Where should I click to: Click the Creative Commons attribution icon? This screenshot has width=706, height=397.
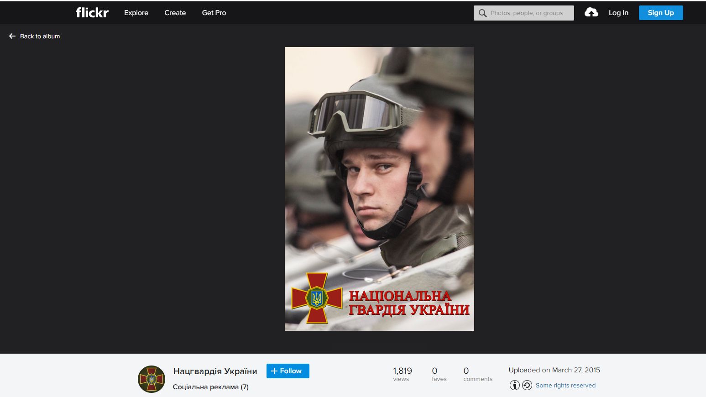click(514, 385)
